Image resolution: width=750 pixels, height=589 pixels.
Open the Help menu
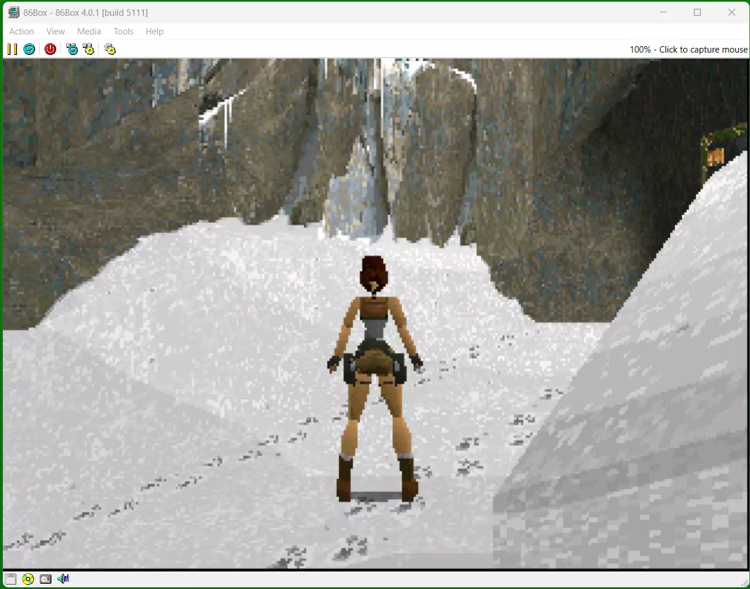(154, 32)
